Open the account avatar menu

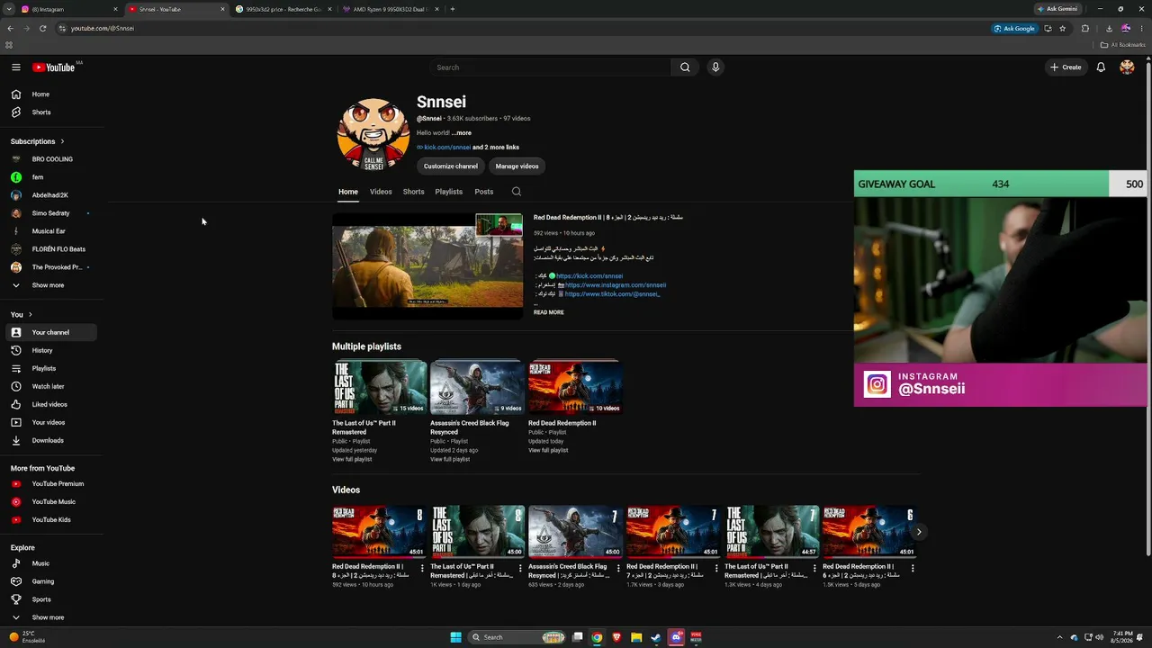tap(1127, 67)
